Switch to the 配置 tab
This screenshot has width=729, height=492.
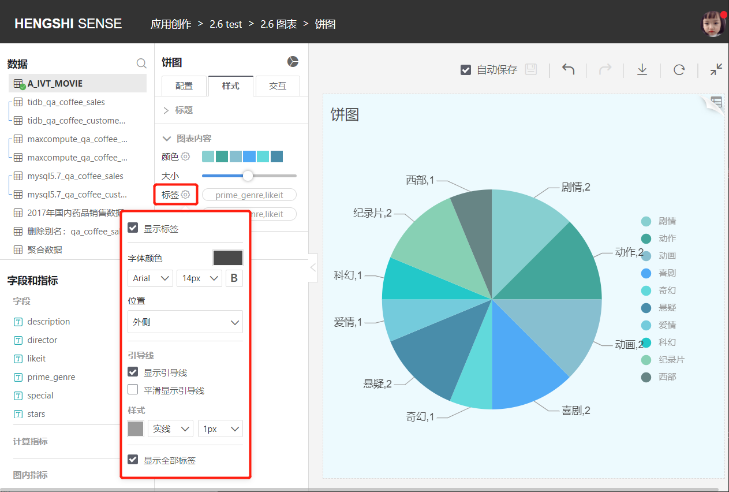click(x=184, y=85)
